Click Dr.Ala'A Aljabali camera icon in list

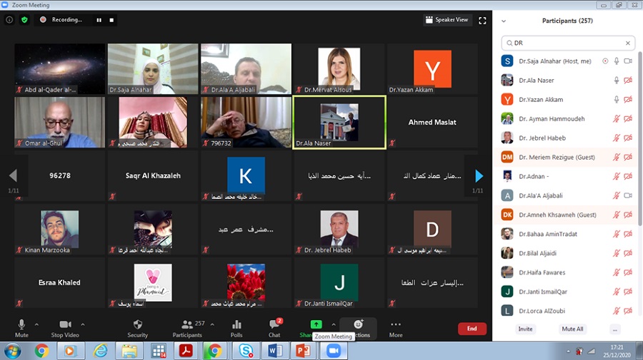pos(628,195)
